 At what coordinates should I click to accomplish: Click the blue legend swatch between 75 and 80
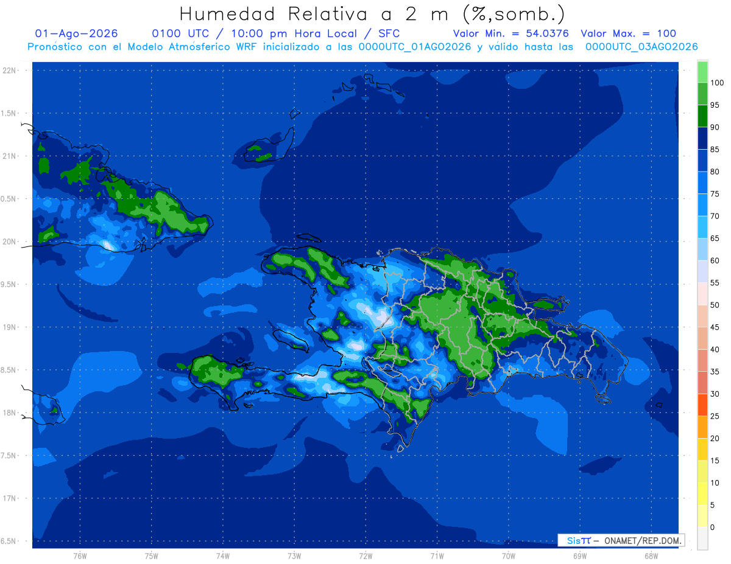[702, 183]
